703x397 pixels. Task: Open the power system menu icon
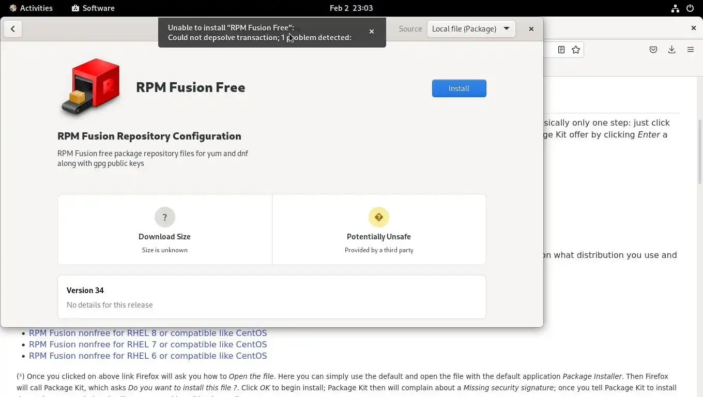690,8
